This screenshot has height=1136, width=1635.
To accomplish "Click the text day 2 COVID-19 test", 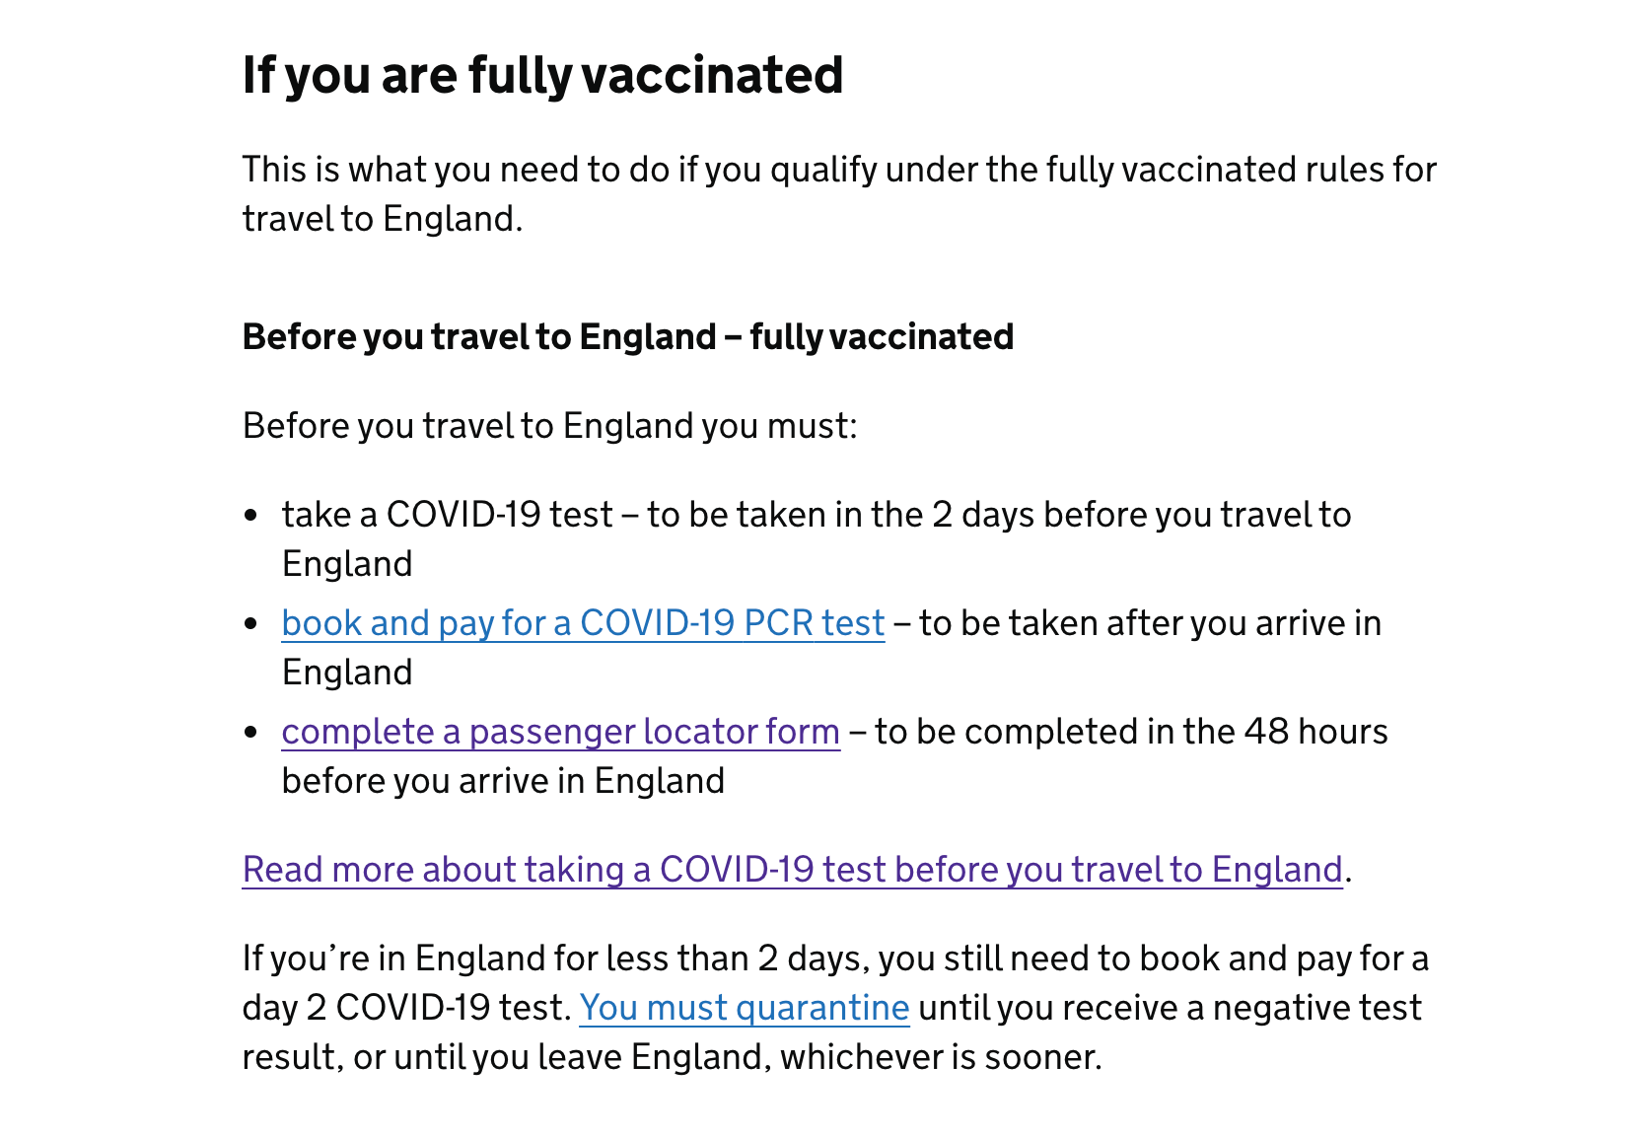I will click(407, 1008).
